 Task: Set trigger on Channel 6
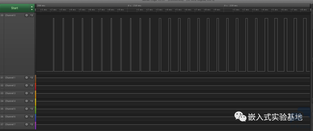point(32,117)
